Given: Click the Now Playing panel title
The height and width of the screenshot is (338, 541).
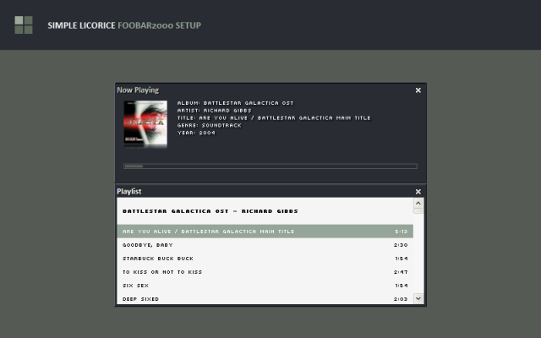Looking at the screenshot, I should click(x=138, y=90).
